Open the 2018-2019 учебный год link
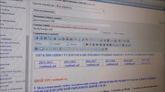165x92 pixels. point(129,62)
